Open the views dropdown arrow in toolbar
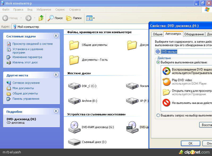The image size is (212, 156). coord(94,18)
